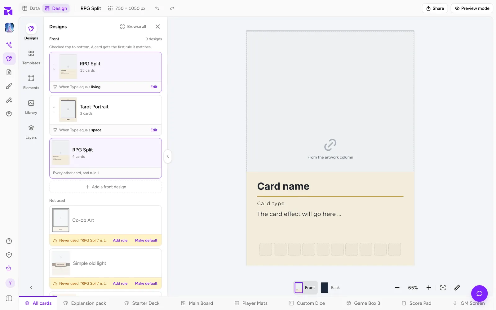Open the Elements panel
Screen dimensions: 496x310
tap(31, 82)
